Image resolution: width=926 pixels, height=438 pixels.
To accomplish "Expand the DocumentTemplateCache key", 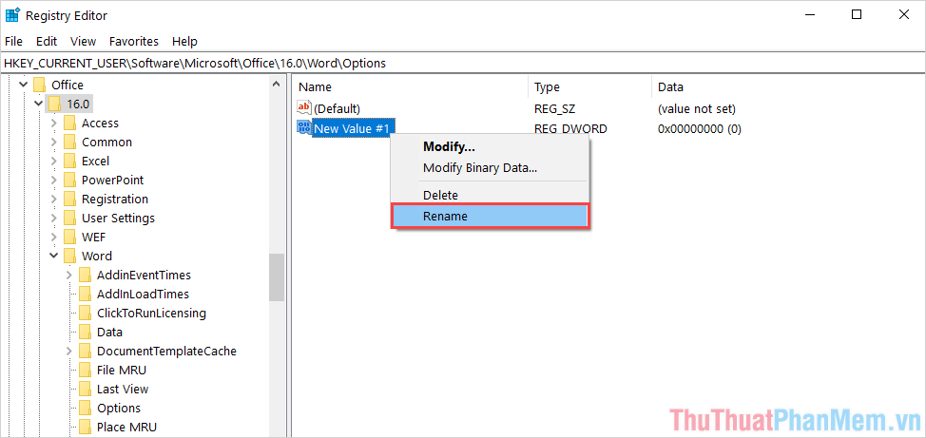I will click(69, 351).
